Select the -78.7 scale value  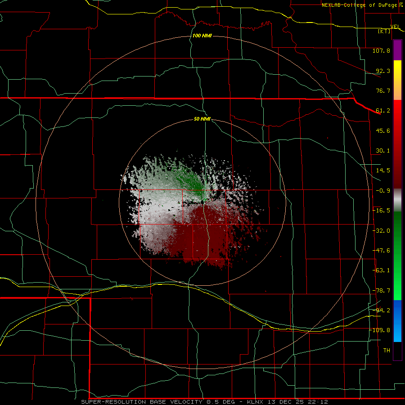click(x=381, y=291)
